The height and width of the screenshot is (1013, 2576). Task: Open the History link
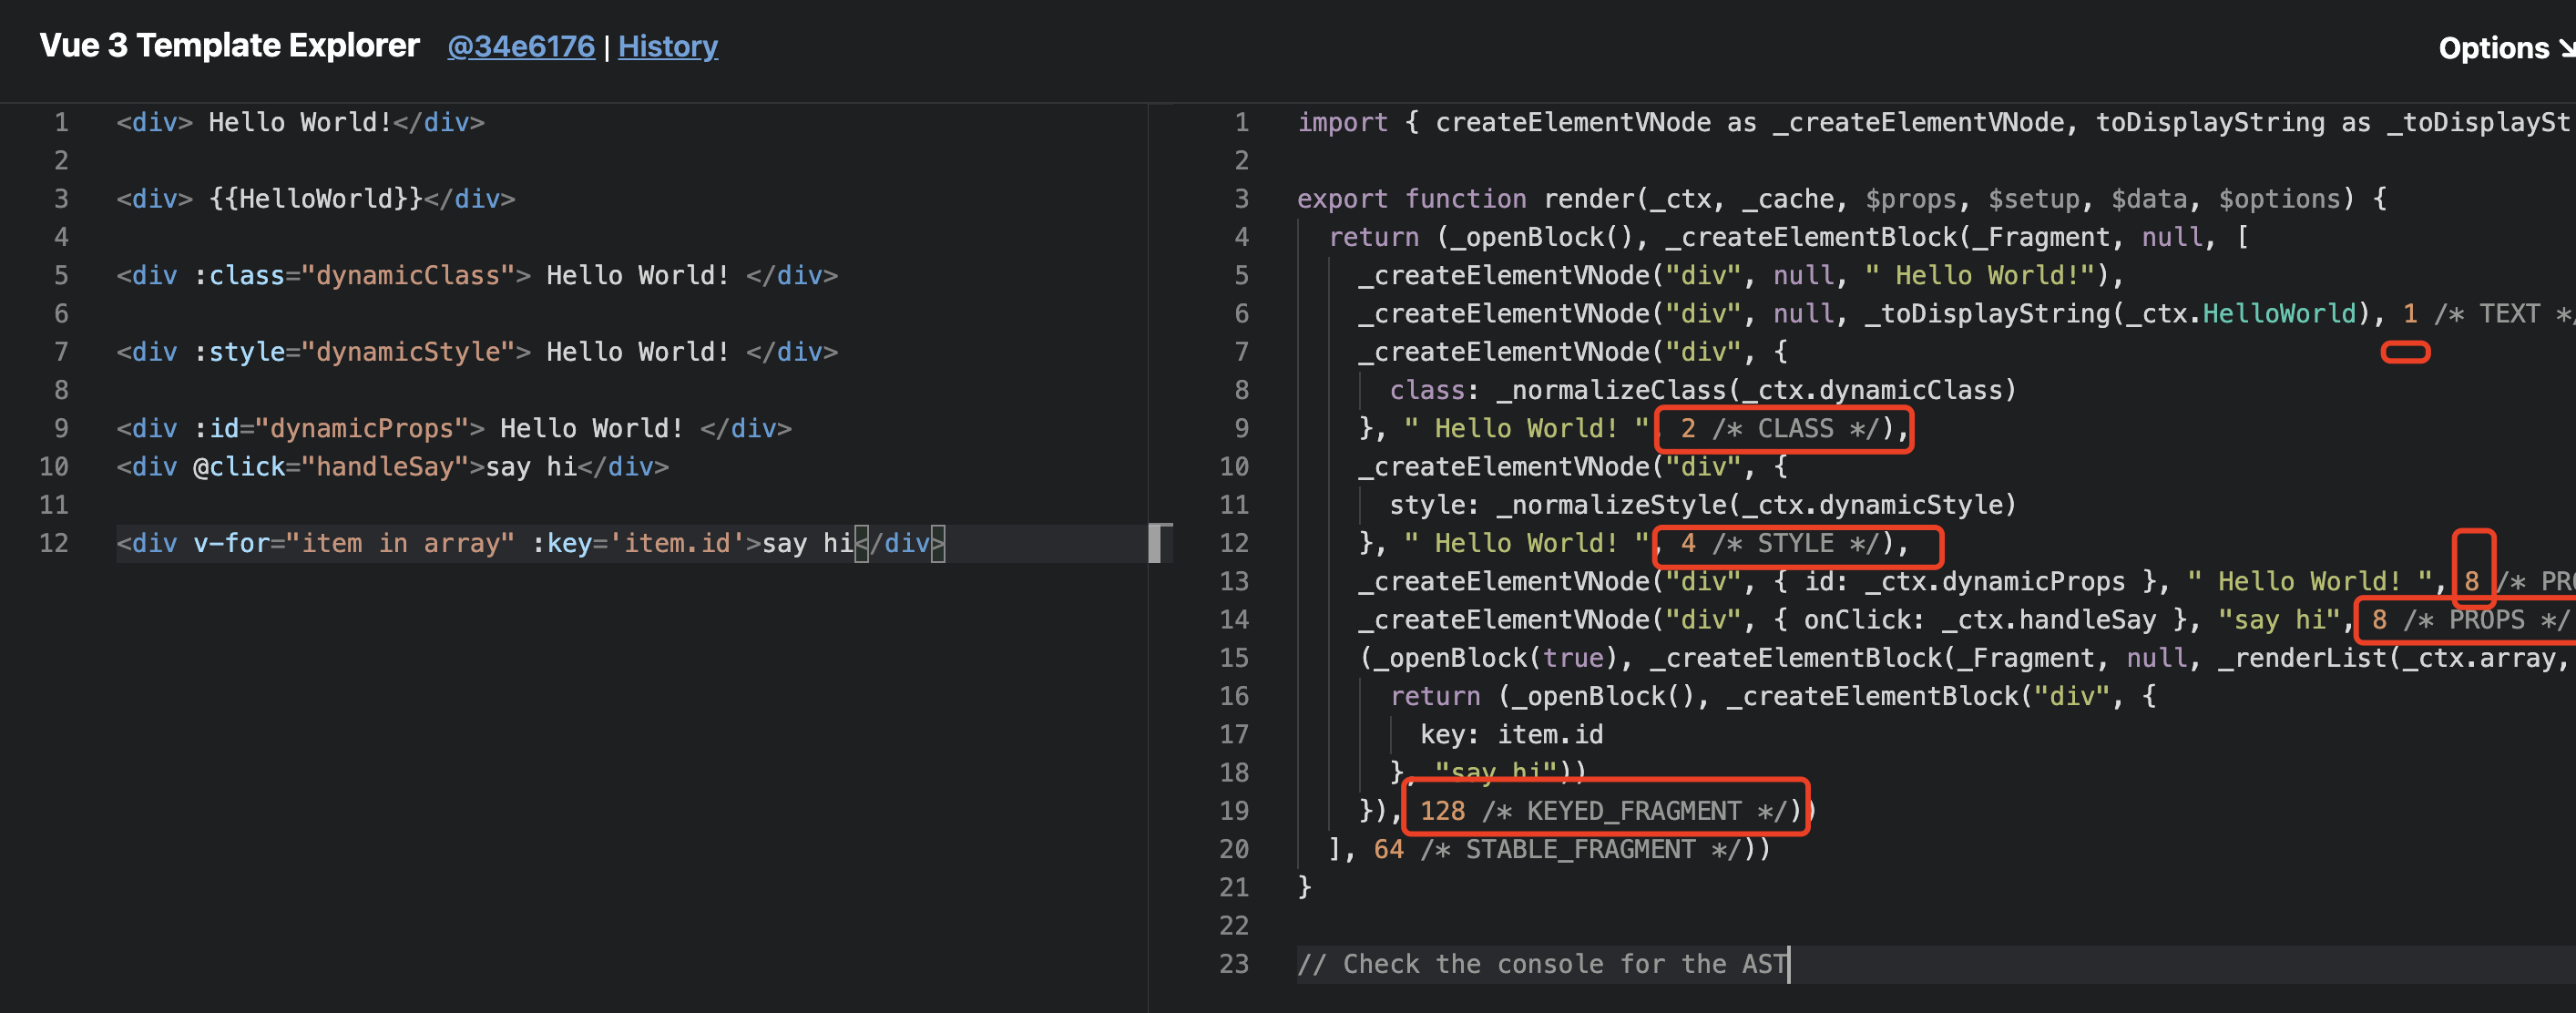[667, 47]
